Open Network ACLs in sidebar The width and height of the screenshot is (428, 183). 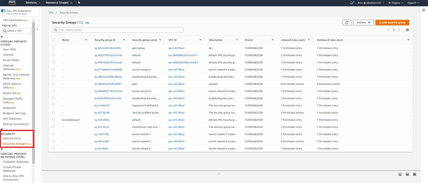pos(12,139)
